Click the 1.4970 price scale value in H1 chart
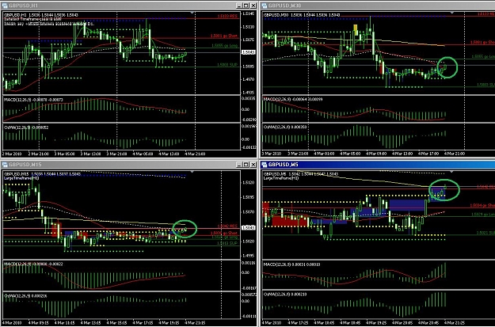The image size is (495, 327). [249, 80]
